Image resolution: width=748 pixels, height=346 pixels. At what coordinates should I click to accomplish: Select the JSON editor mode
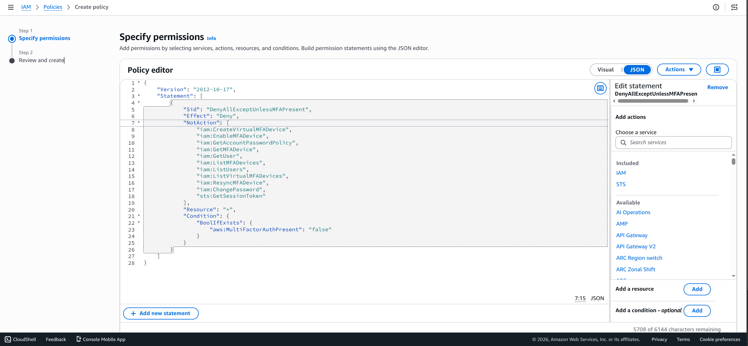coord(637,70)
